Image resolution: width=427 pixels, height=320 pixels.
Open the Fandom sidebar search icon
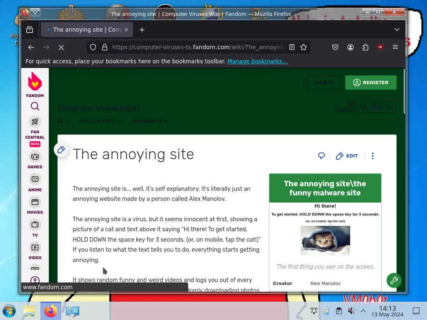[x=35, y=106]
